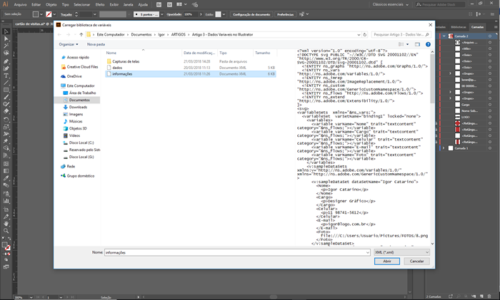
Task: Select the Rotate tool
Action: coord(6,119)
